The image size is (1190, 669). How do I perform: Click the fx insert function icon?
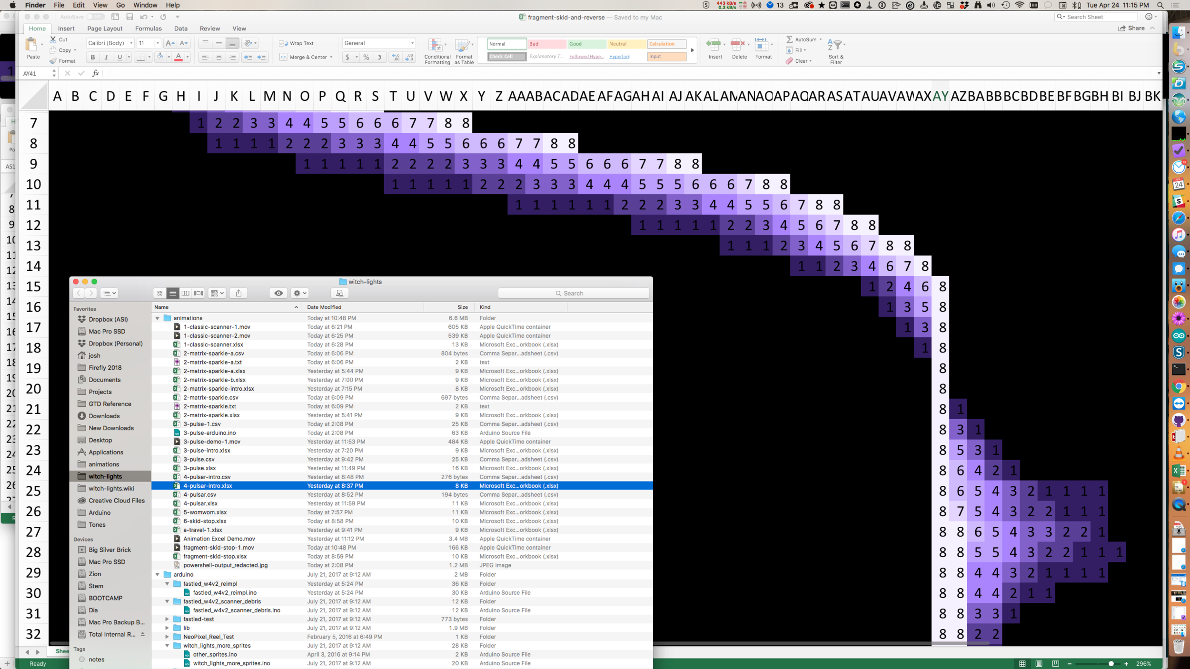(x=95, y=73)
